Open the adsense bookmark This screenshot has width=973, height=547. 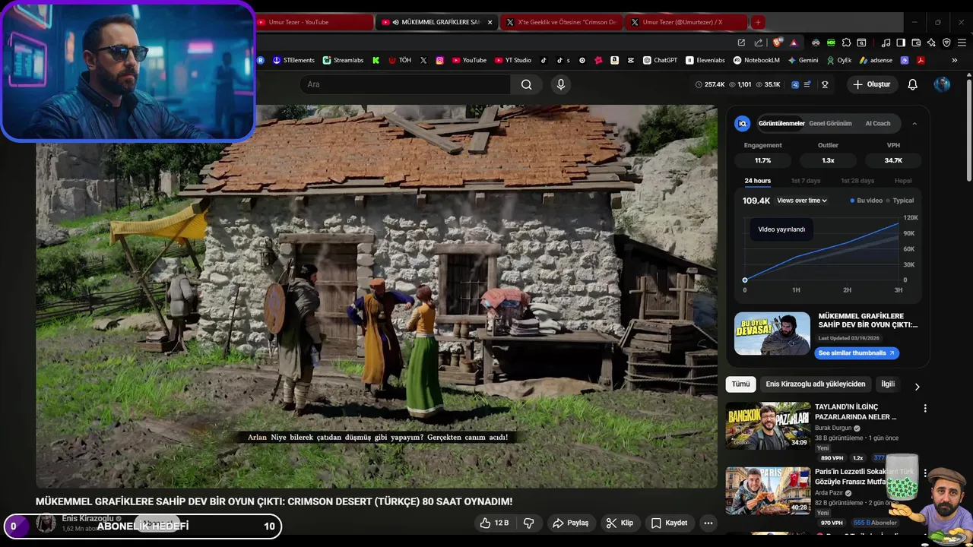tap(876, 60)
